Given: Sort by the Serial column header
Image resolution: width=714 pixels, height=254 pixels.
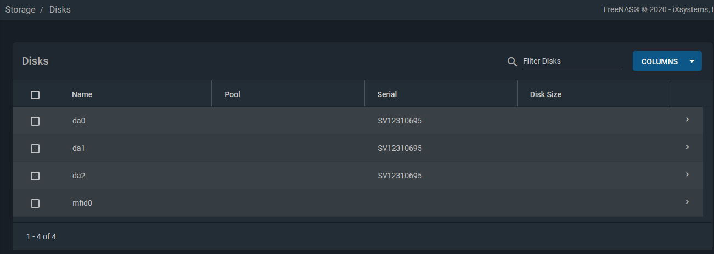Looking at the screenshot, I should [x=387, y=94].
